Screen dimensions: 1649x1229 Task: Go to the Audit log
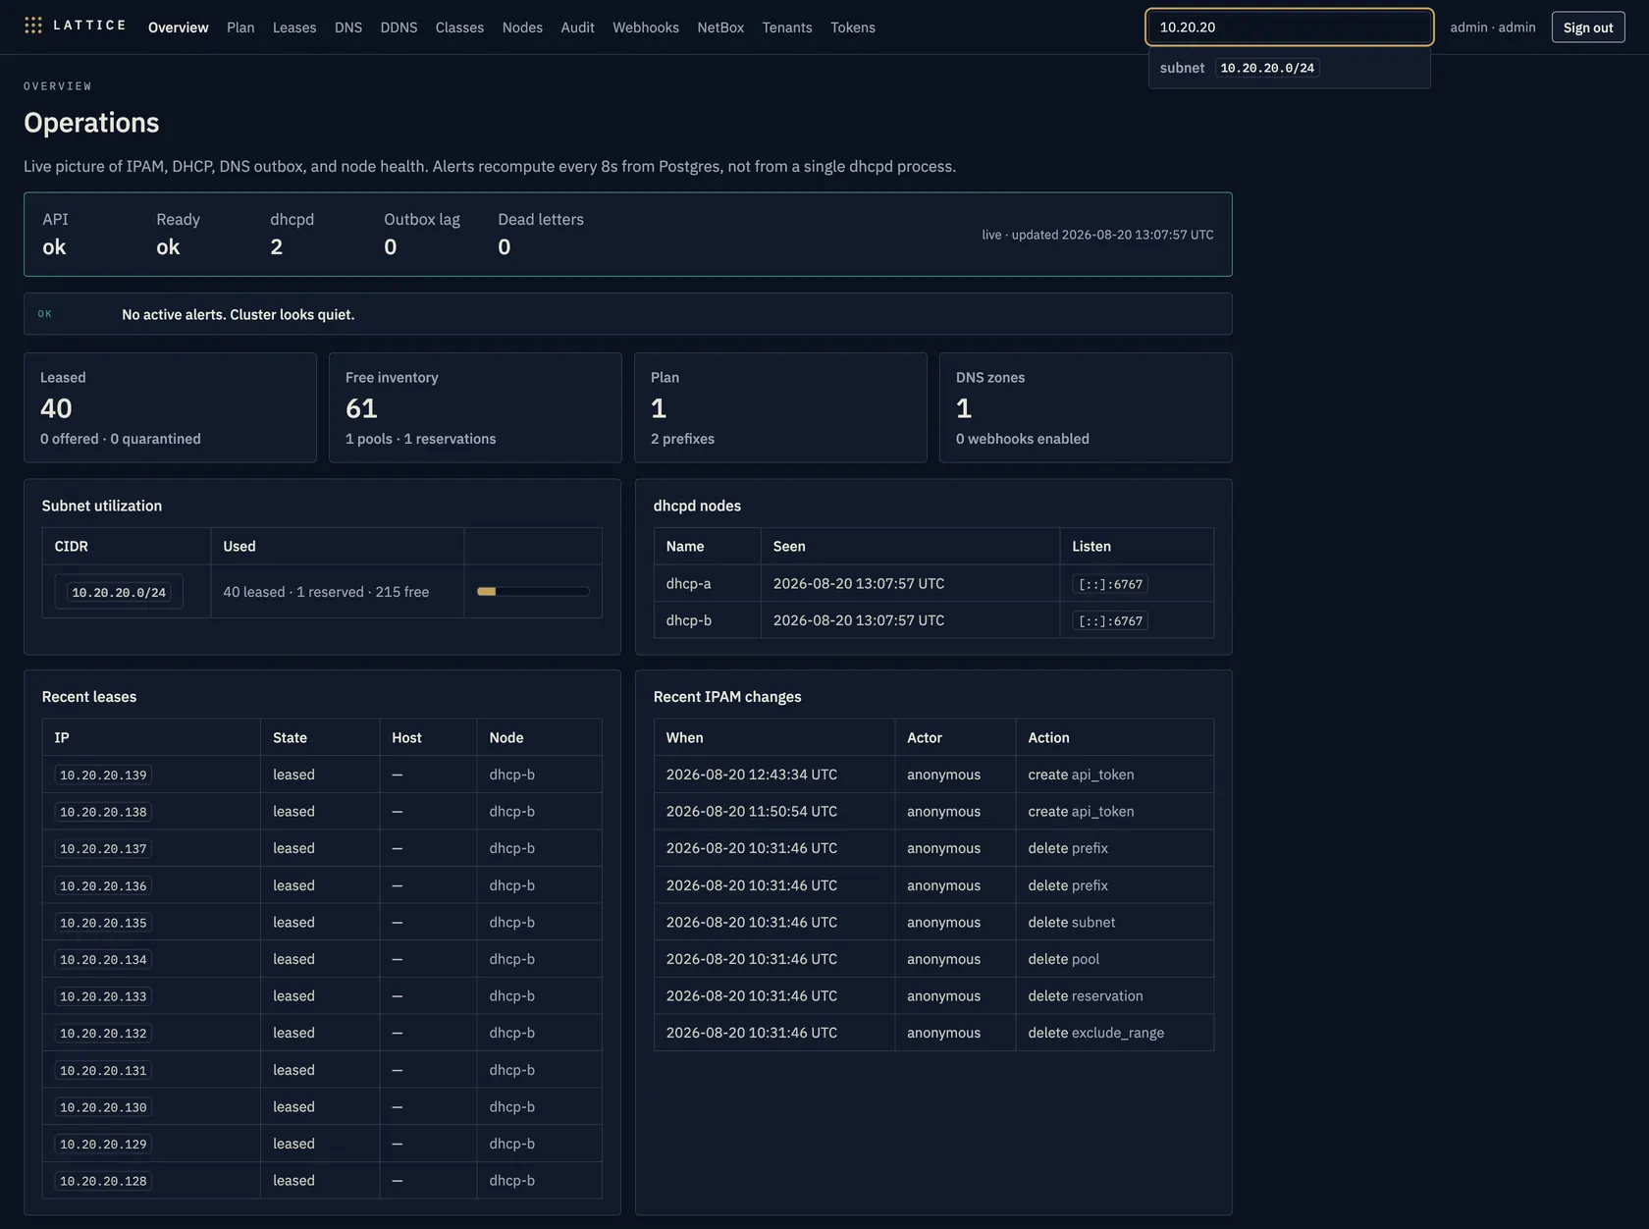point(577,27)
